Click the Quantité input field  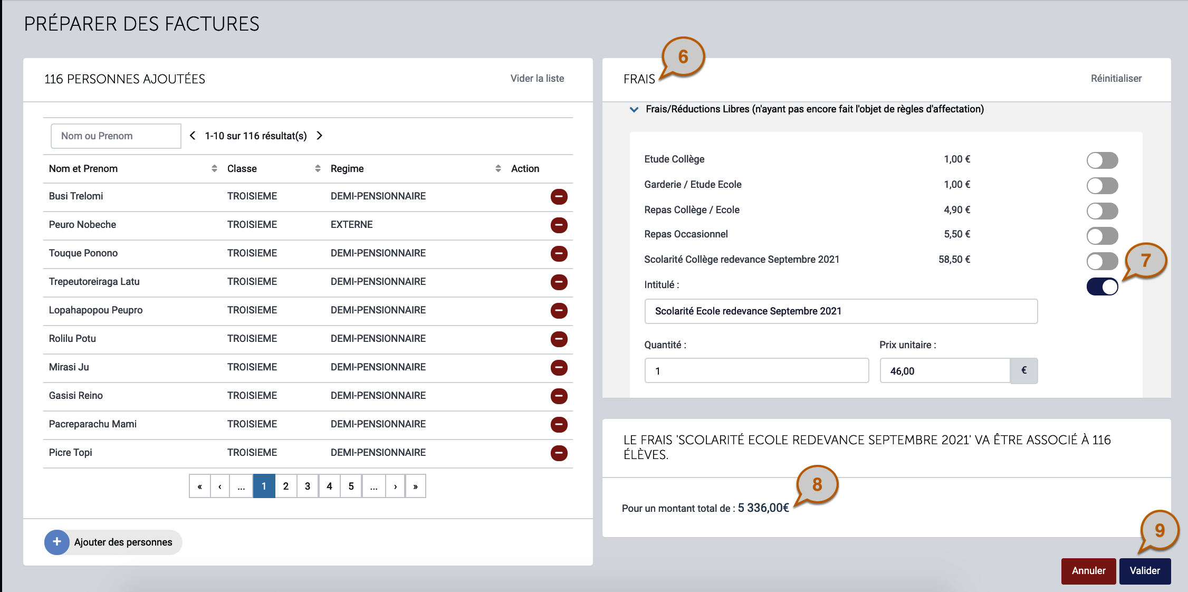pyautogui.click(x=756, y=371)
